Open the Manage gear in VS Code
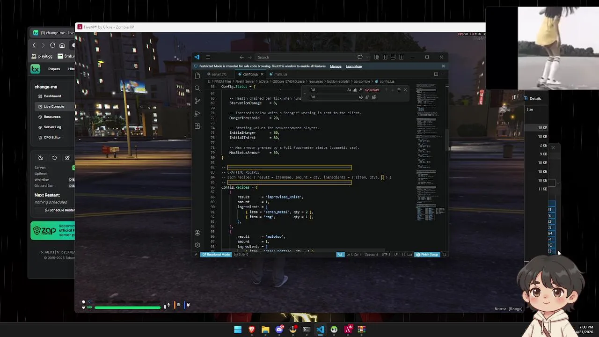This screenshot has width=599, height=337. tap(197, 245)
